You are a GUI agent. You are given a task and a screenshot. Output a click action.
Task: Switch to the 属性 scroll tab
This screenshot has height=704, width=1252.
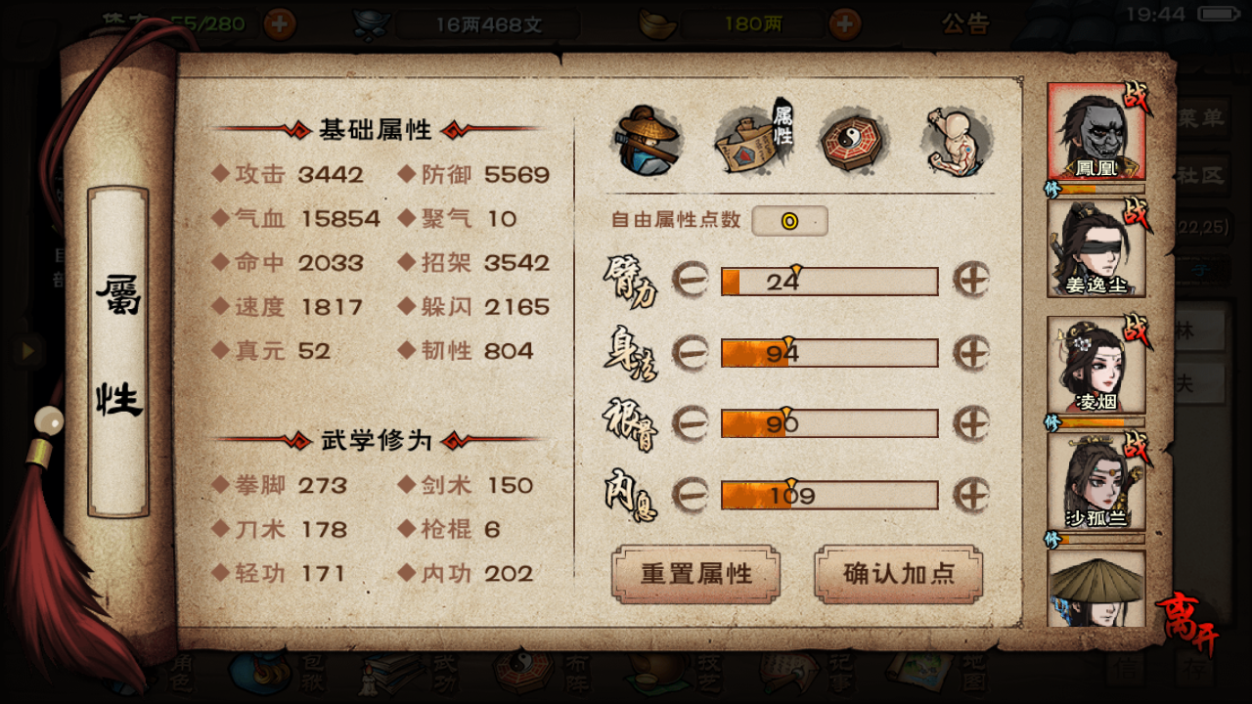(756, 140)
